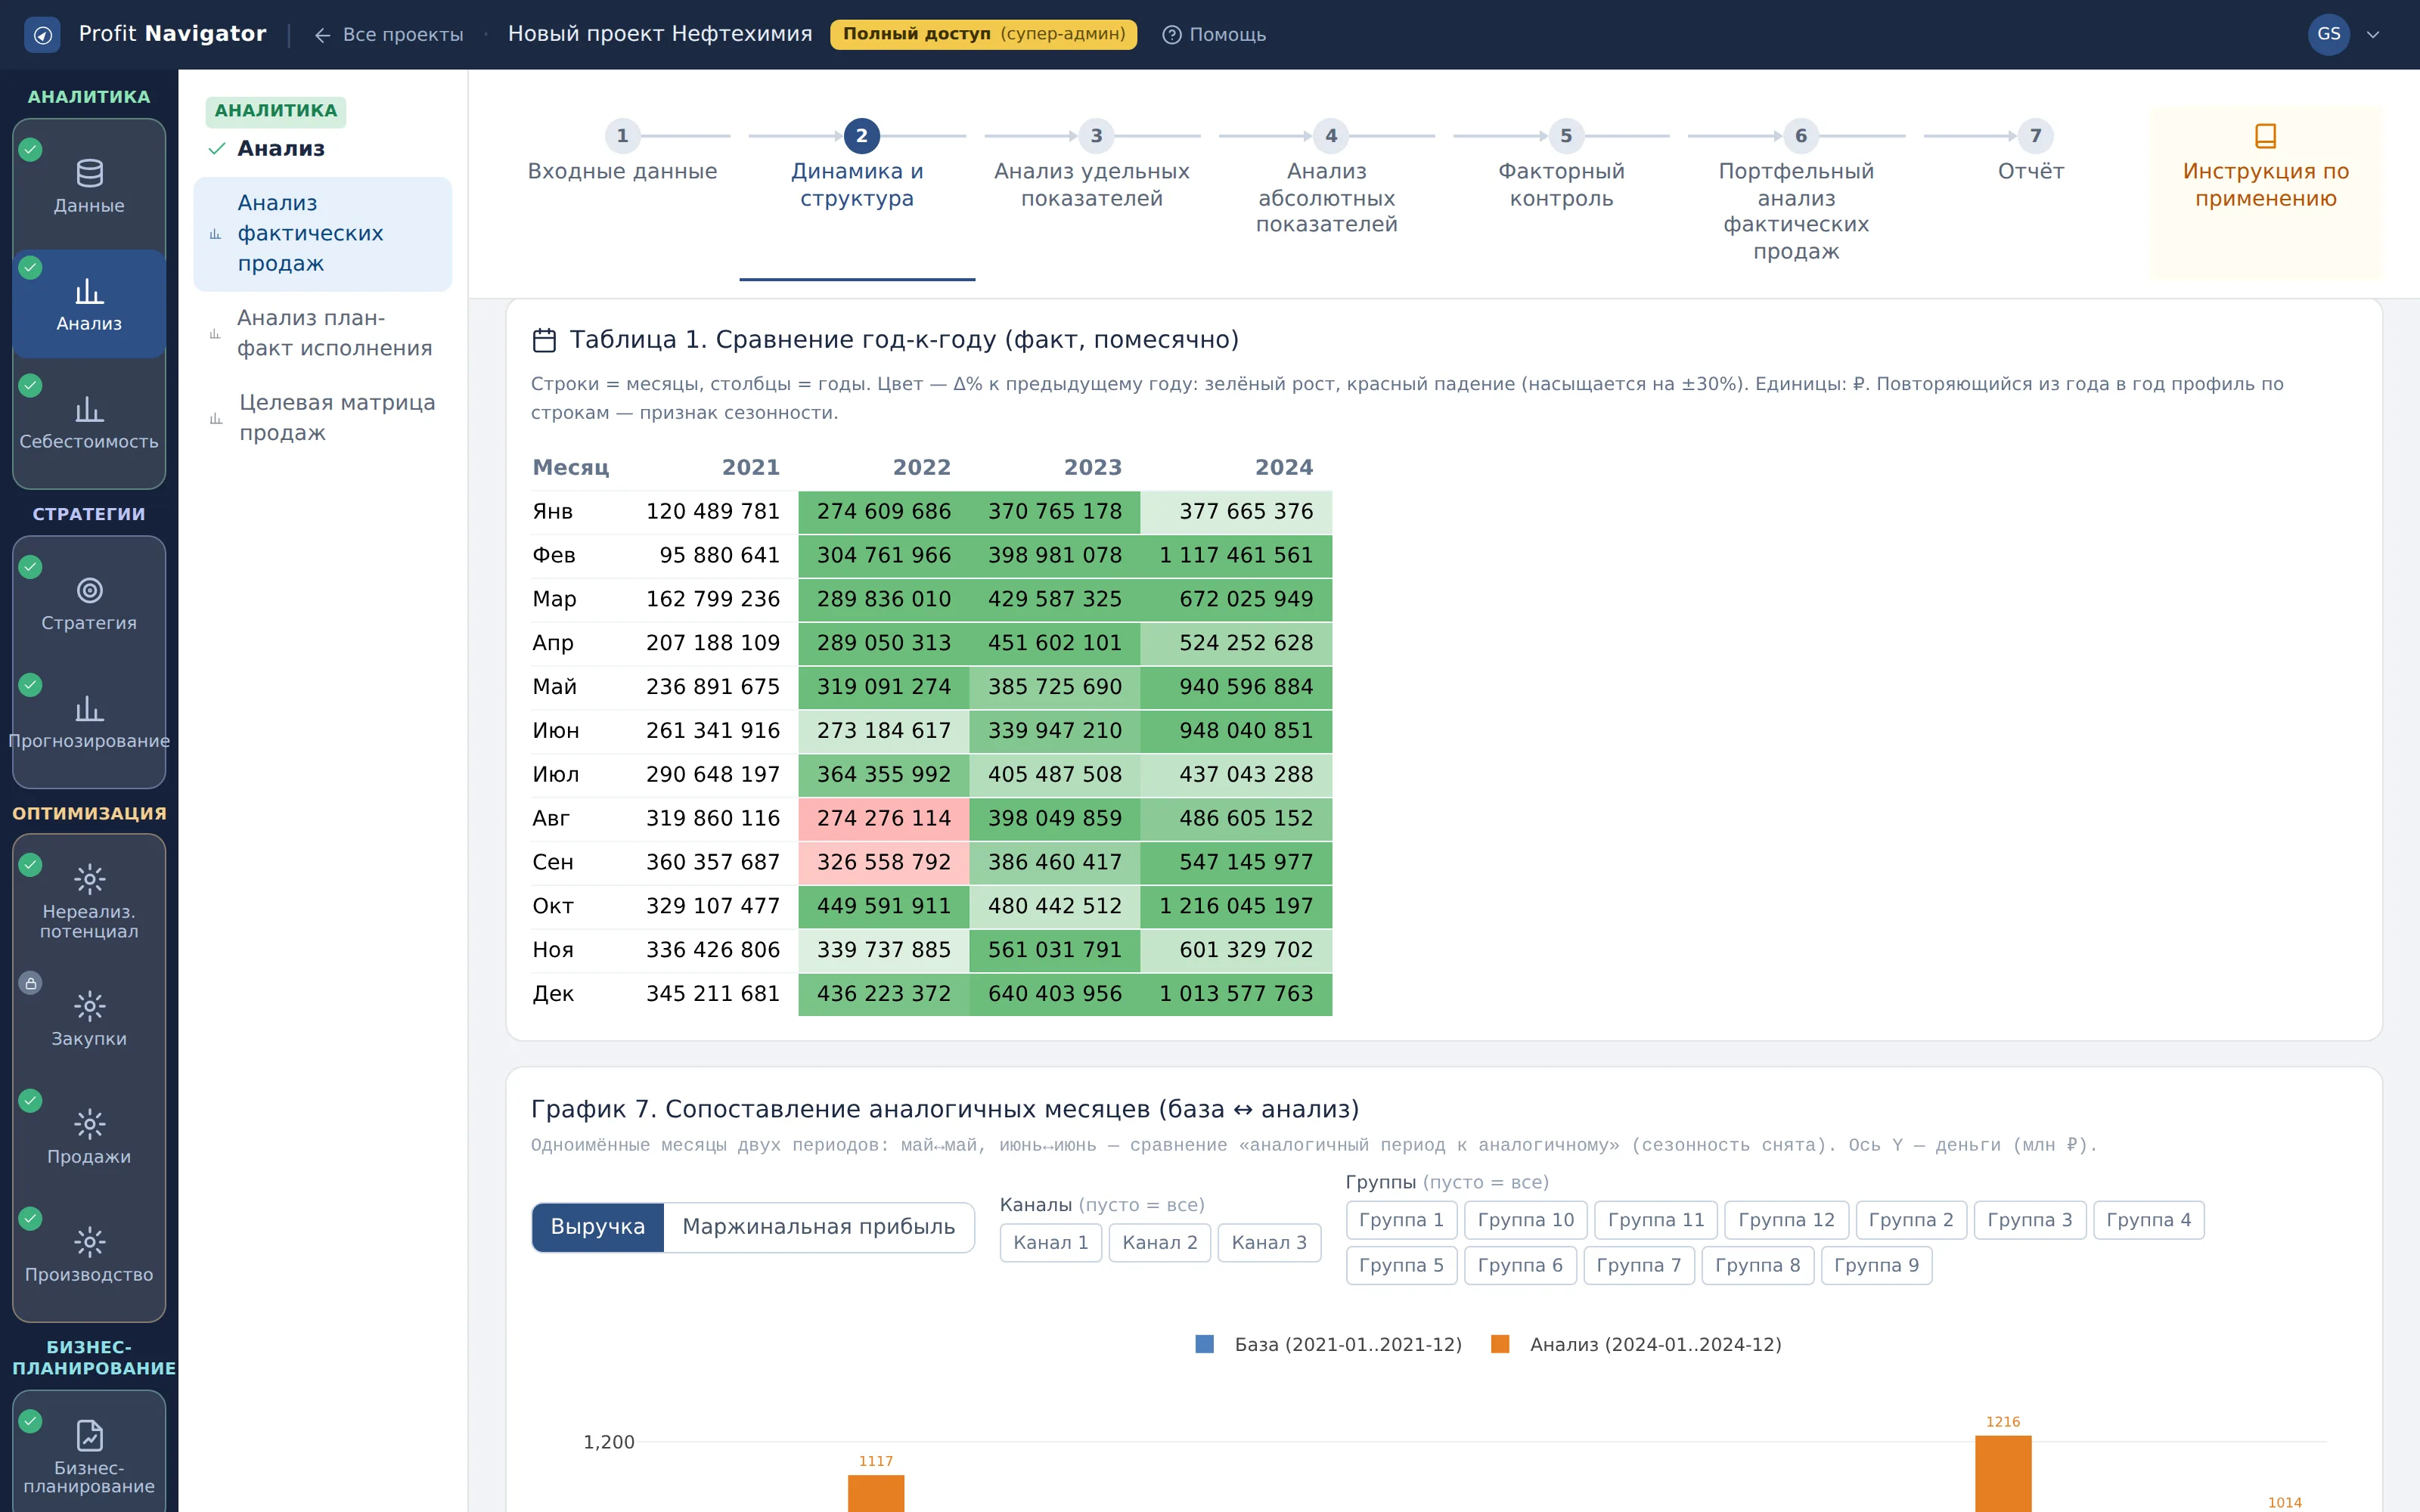The image size is (2420, 1512).
Task: Open Нереализ. потенциал gear icon
Action: click(x=89, y=879)
